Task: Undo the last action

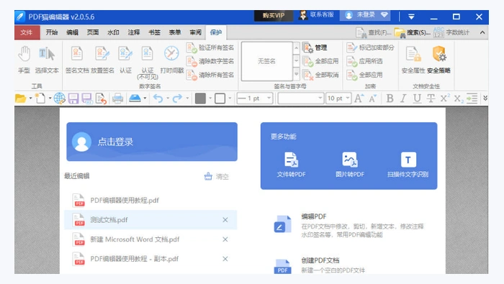Action: click(x=158, y=99)
